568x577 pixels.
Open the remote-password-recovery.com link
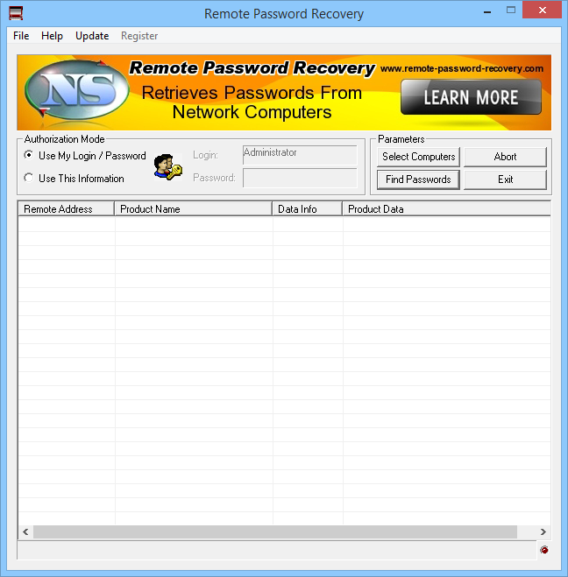tap(462, 68)
